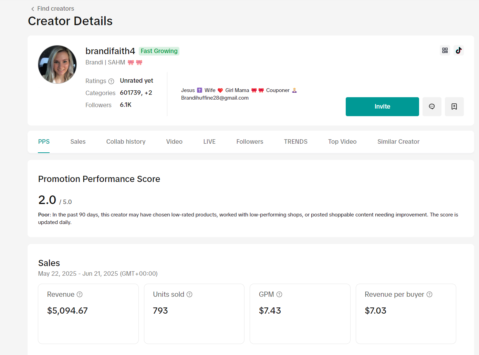479x355 pixels.
Task: Click the Revenue info icon
Action: (80, 294)
